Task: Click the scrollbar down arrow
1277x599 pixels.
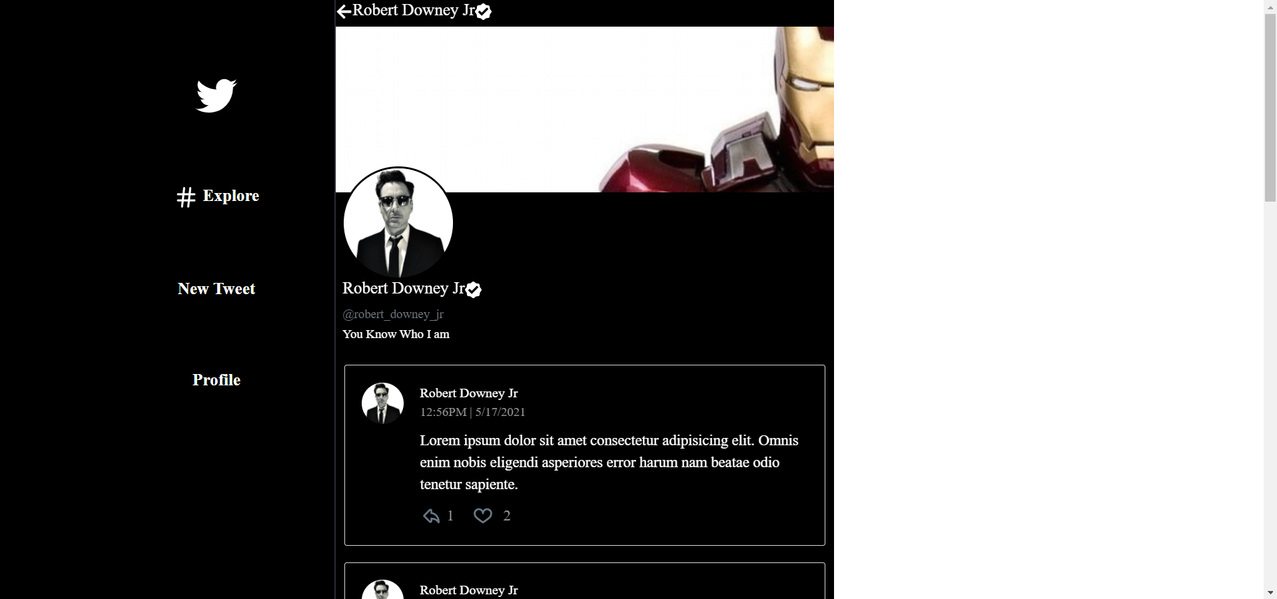Action: [x=1270, y=592]
